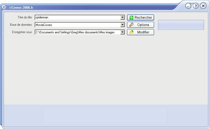
Task: Close the i-Covers window
Action: [203, 6]
